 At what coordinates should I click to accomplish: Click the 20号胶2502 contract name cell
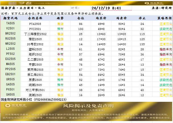35,44
